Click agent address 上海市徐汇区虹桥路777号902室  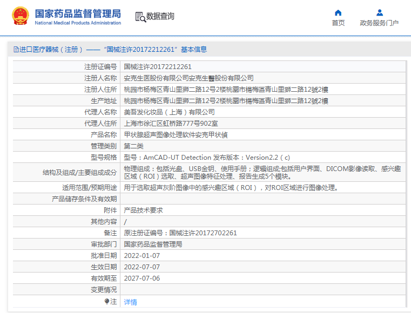click(171, 124)
